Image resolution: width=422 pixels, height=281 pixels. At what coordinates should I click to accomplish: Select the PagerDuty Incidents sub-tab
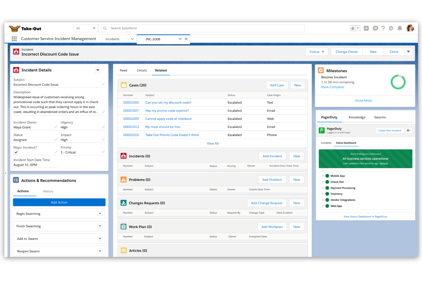point(326,143)
